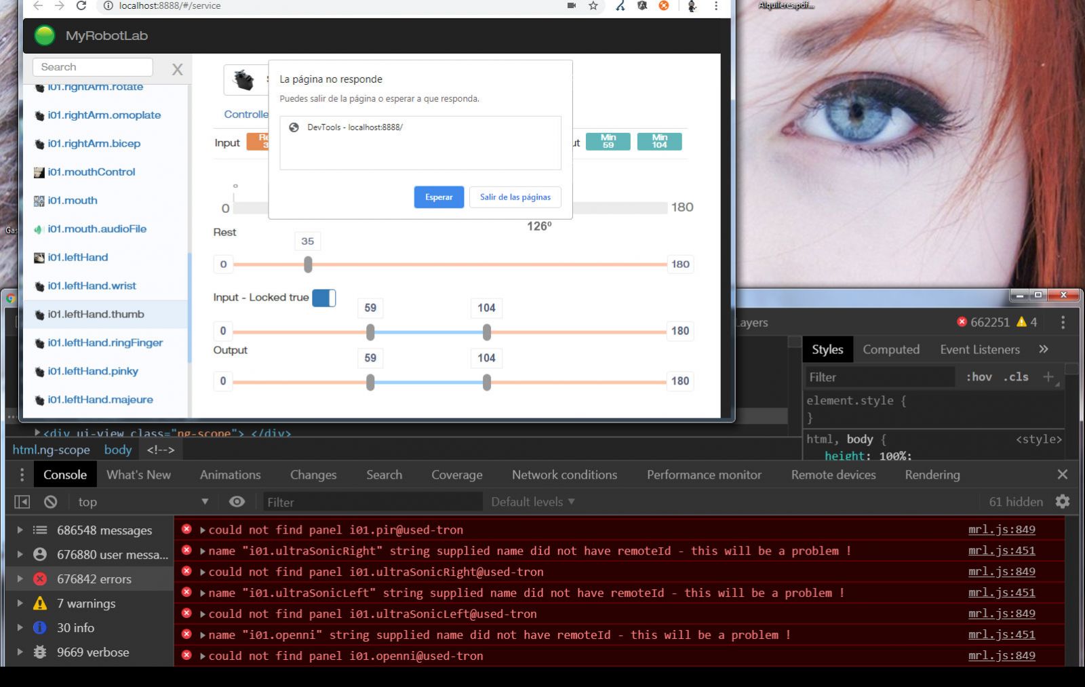Open the top context dropdown
This screenshot has width=1085, height=687.
tap(142, 502)
